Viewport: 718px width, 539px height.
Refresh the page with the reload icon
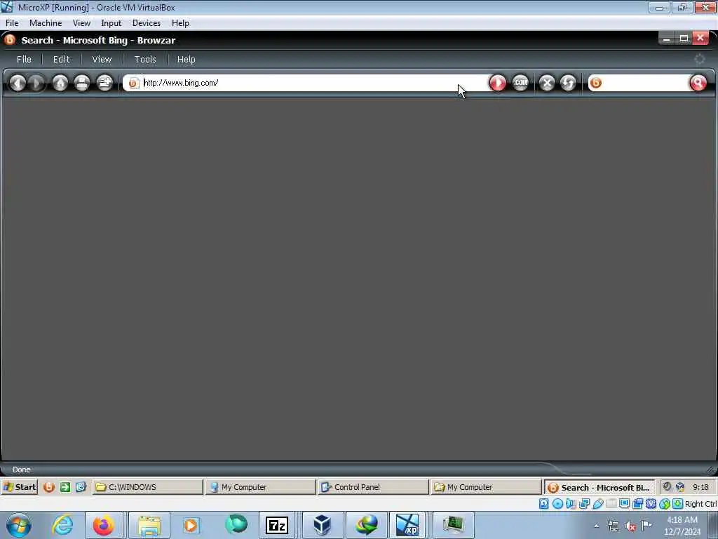click(568, 83)
